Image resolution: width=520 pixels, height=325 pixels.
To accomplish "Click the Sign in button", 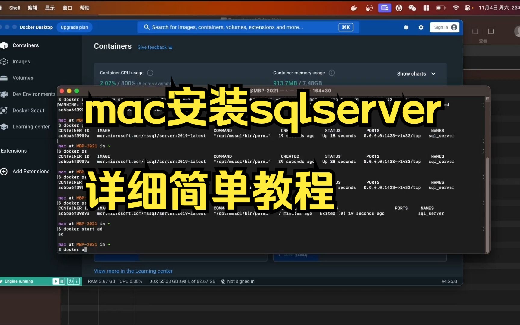I will [444, 27].
